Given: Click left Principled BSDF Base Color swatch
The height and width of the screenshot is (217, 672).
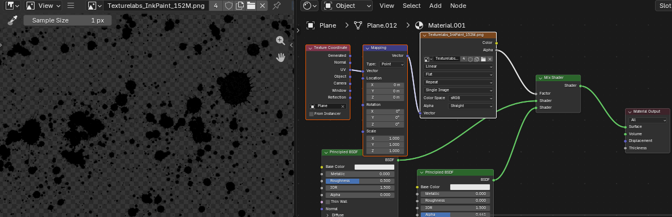Looking at the screenshot, I should click(x=374, y=167).
